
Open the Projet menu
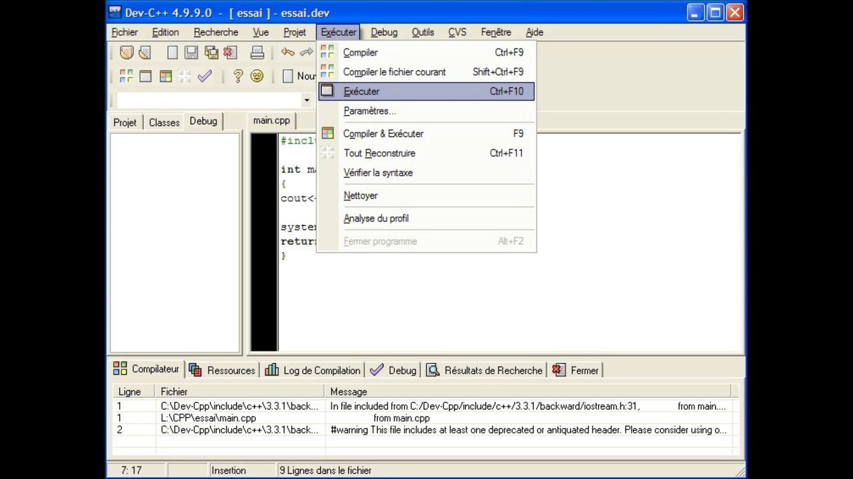pyautogui.click(x=295, y=32)
